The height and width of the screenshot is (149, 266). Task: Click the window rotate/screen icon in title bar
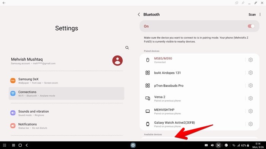click(x=236, y=3)
